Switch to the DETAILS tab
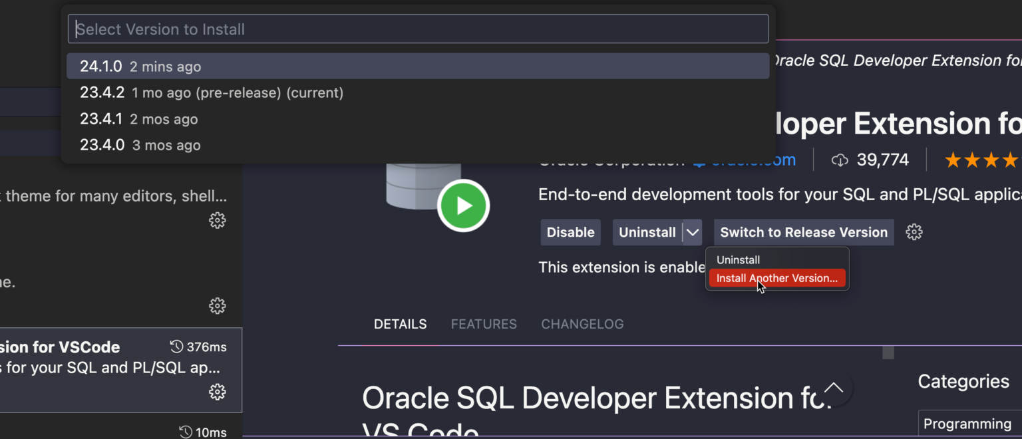 click(400, 324)
